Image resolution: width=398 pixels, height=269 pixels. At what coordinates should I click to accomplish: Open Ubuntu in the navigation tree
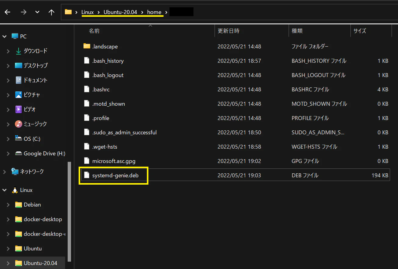click(33, 249)
